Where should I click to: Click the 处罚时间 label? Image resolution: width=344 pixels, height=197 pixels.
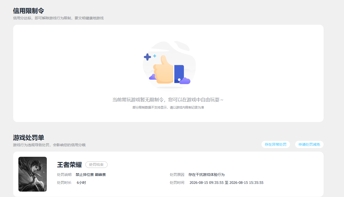point(177,183)
